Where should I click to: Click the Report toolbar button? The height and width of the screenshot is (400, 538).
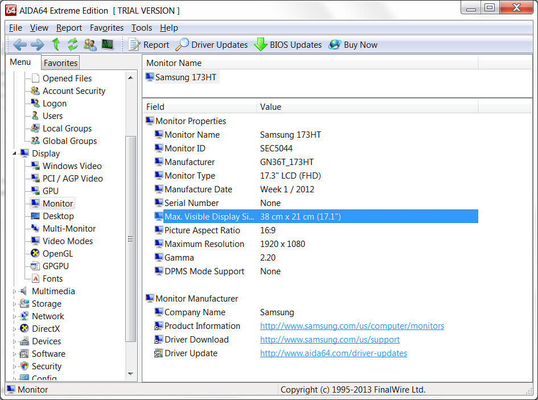click(x=149, y=44)
